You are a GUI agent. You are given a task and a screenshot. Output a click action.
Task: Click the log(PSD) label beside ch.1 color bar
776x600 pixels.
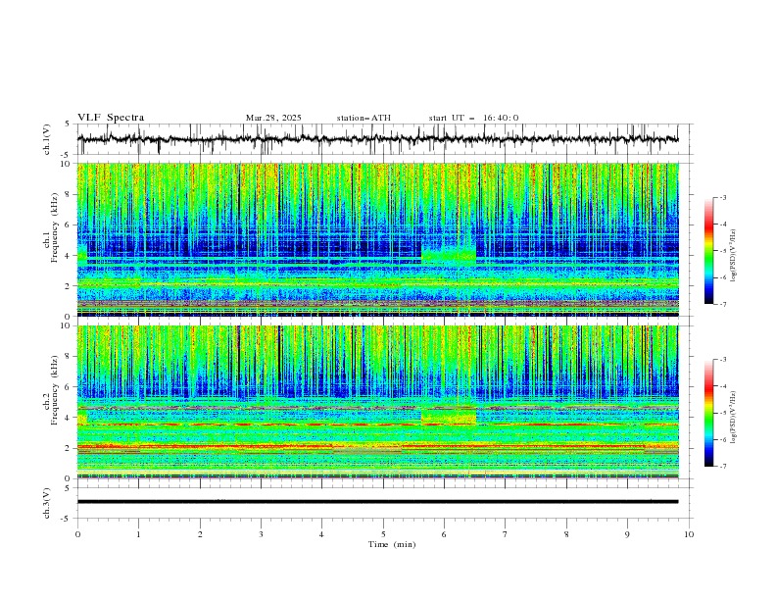tap(734, 256)
